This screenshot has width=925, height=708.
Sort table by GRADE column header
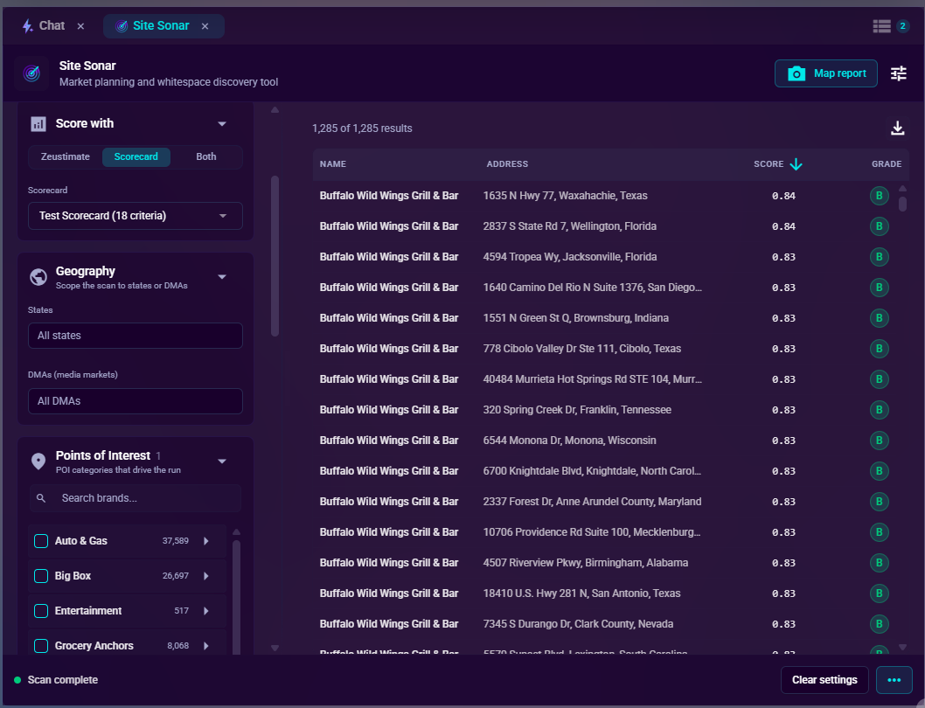click(887, 164)
